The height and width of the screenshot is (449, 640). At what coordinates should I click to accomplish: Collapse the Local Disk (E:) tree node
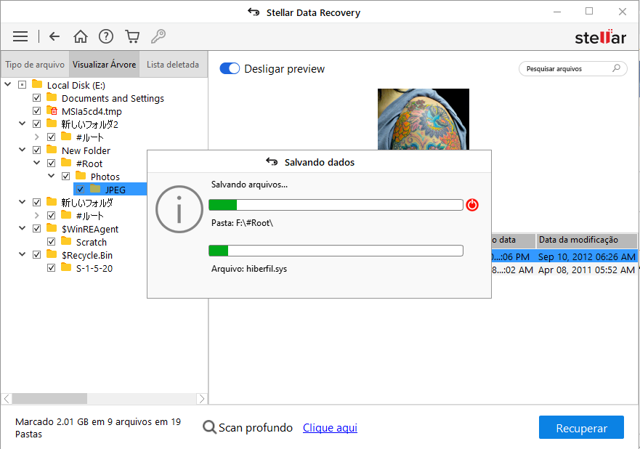point(8,84)
